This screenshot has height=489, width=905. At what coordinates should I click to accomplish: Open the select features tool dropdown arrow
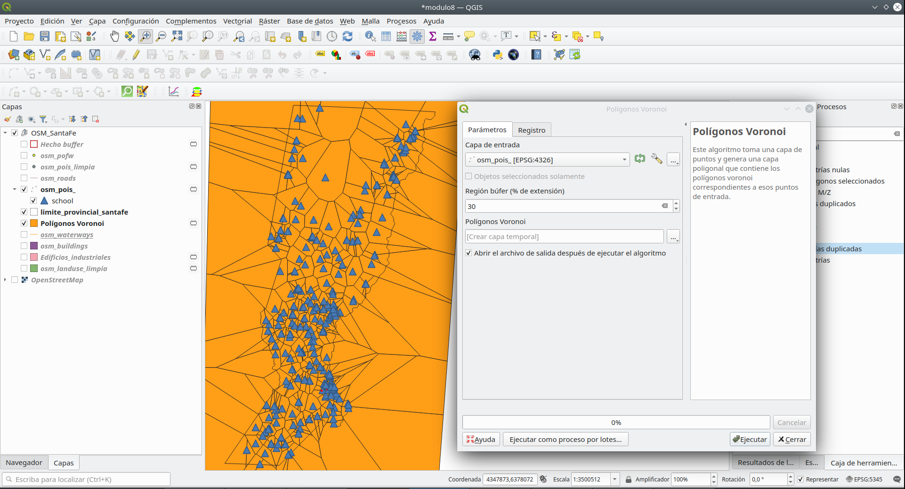coord(545,36)
